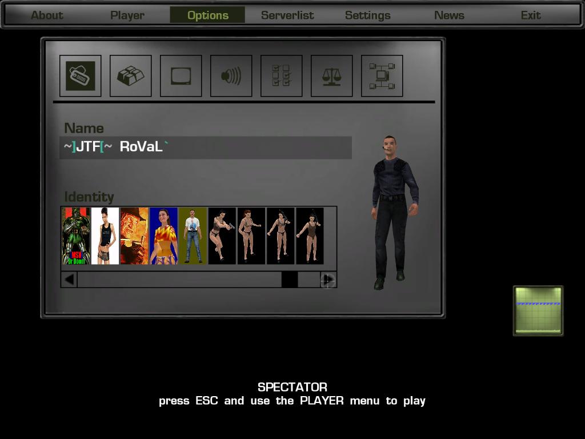Edit the player Name field
Screen dimensions: 585x439
click(x=206, y=147)
